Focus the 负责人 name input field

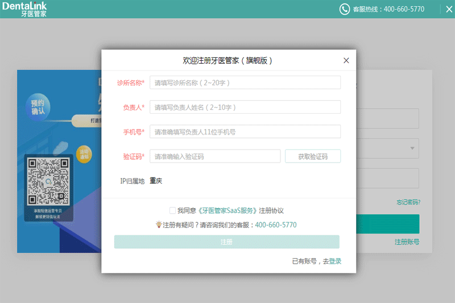click(245, 107)
